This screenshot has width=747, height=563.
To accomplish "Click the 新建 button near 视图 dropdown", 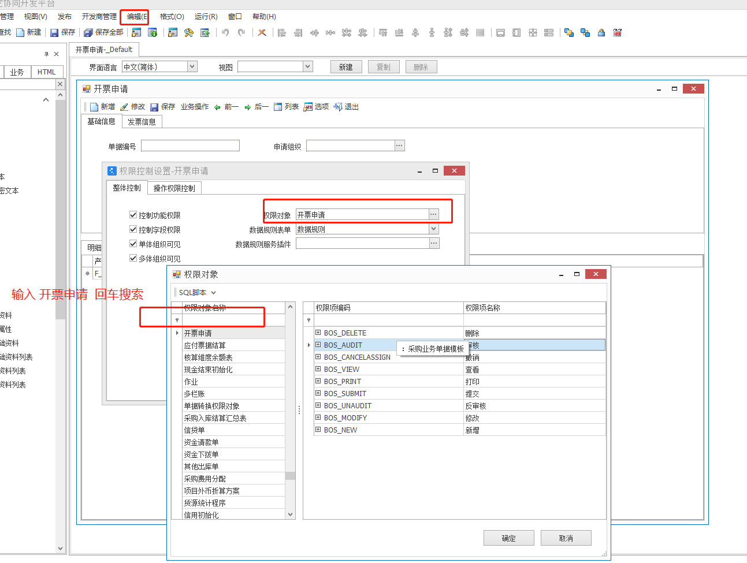I will pyautogui.click(x=346, y=66).
